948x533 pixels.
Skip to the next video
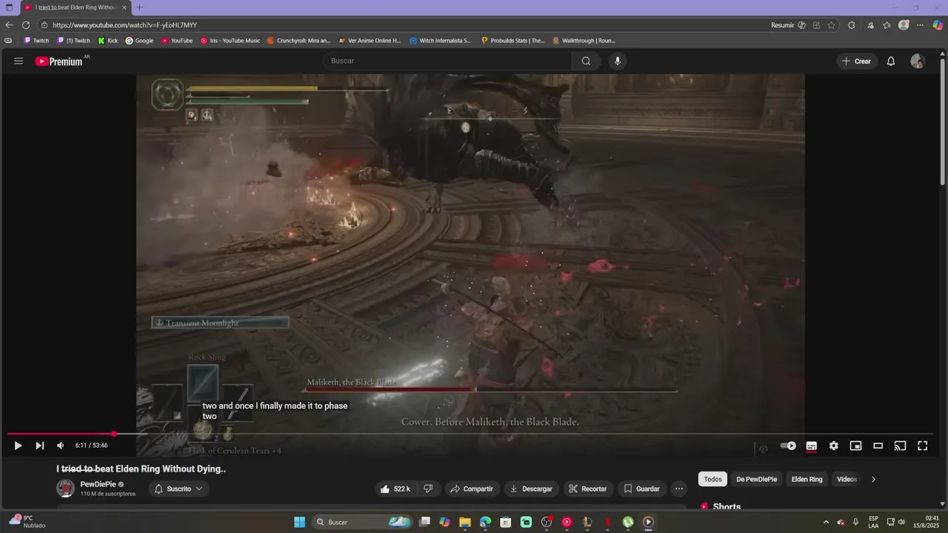coord(40,446)
